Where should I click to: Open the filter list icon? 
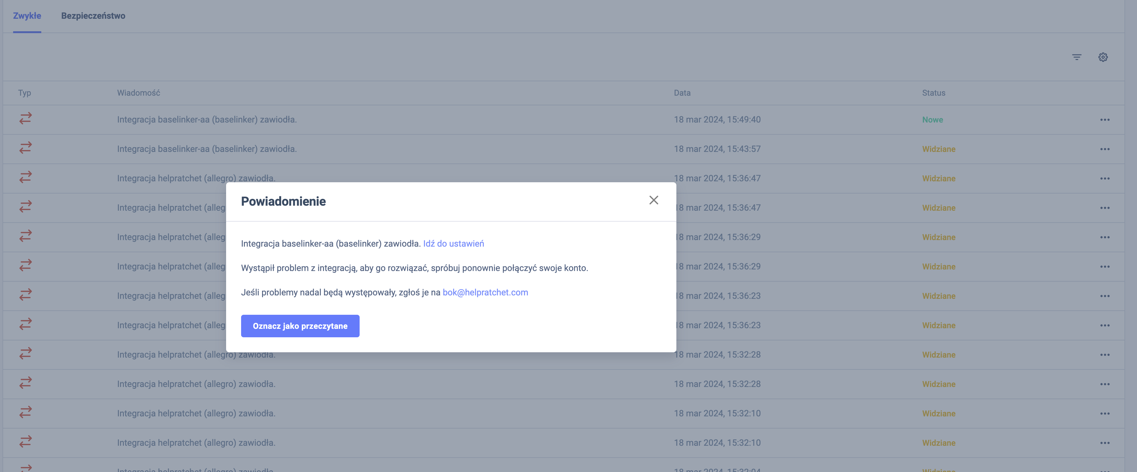point(1077,57)
